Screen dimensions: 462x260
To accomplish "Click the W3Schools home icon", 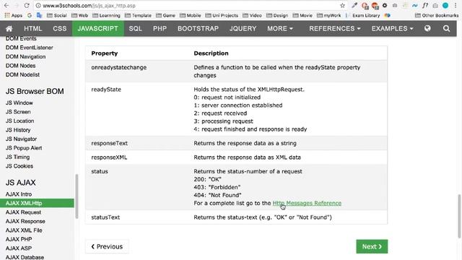I will coord(9,29).
